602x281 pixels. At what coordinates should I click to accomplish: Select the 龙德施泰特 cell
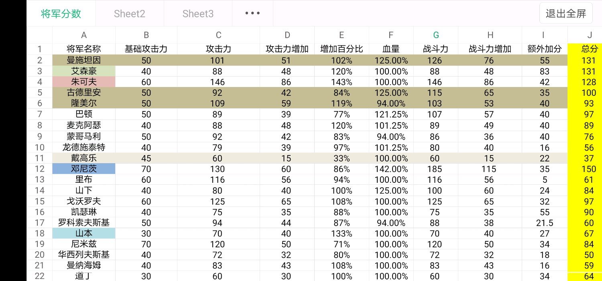(84, 147)
